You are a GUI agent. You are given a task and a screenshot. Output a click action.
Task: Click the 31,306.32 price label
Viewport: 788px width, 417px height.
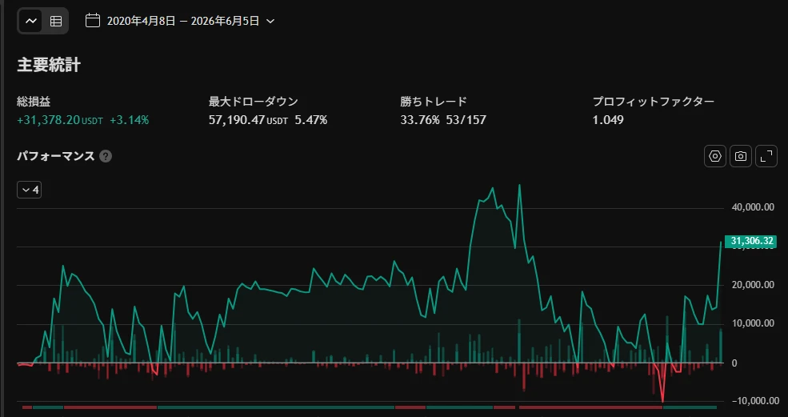point(751,242)
